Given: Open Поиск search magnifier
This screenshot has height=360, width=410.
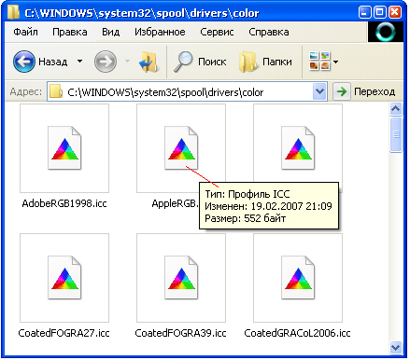Looking at the screenshot, I should click(183, 62).
